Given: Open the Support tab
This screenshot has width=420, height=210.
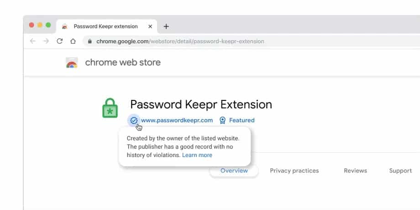Looking at the screenshot, I should [x=400, y=171].
